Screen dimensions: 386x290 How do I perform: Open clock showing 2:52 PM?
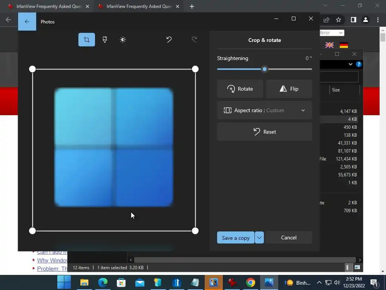(354, 282)
